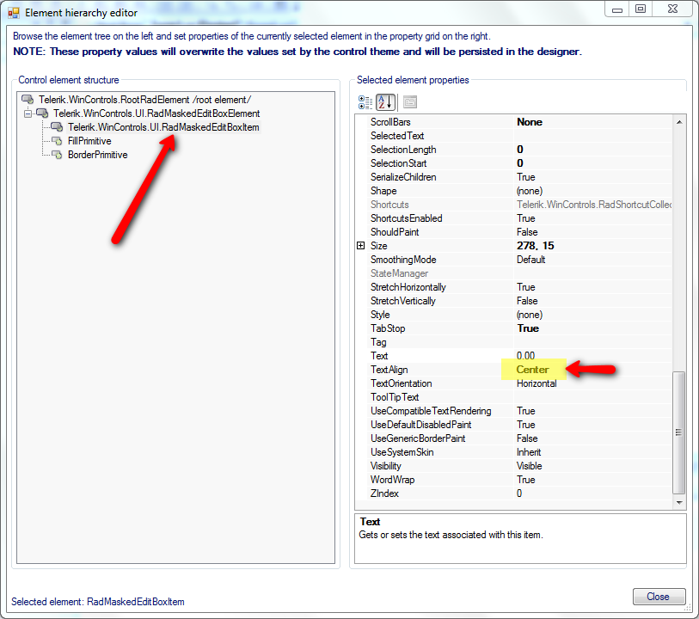Click the Tag value field
Screen dimensions: 699x619
pyautogui.click(x=593, y=342)
